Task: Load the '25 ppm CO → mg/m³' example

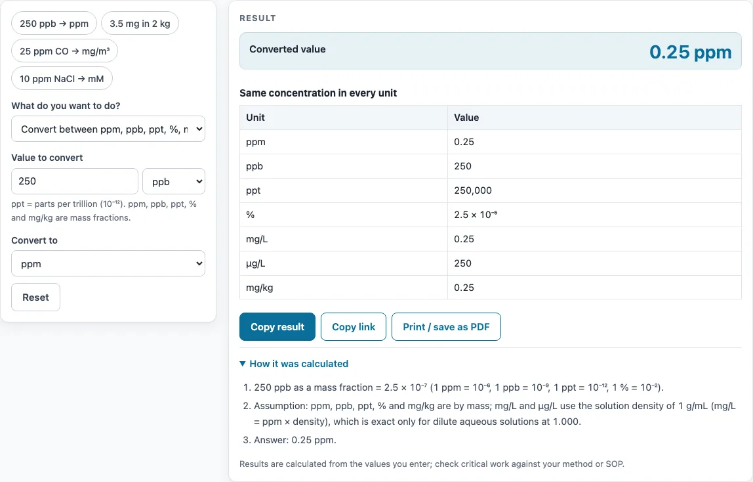Action: point(64,51)
